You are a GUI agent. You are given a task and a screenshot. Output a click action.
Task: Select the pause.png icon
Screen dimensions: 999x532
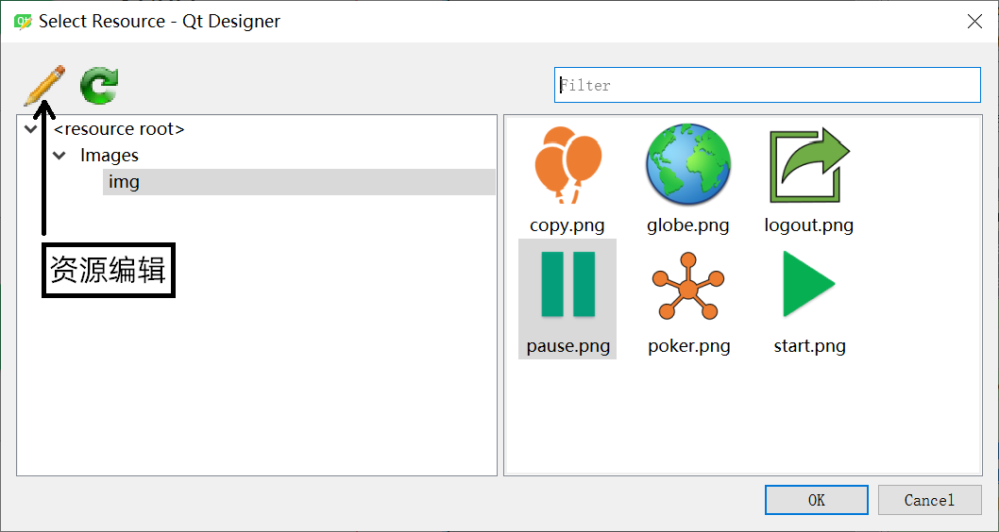(567, 285)
